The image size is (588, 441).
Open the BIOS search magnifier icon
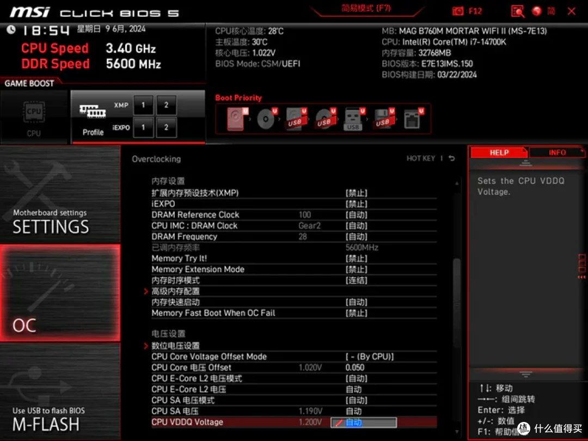point(518,11)
